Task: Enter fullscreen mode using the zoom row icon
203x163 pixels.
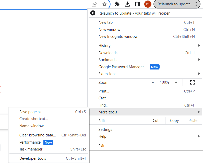Action: 192,82
